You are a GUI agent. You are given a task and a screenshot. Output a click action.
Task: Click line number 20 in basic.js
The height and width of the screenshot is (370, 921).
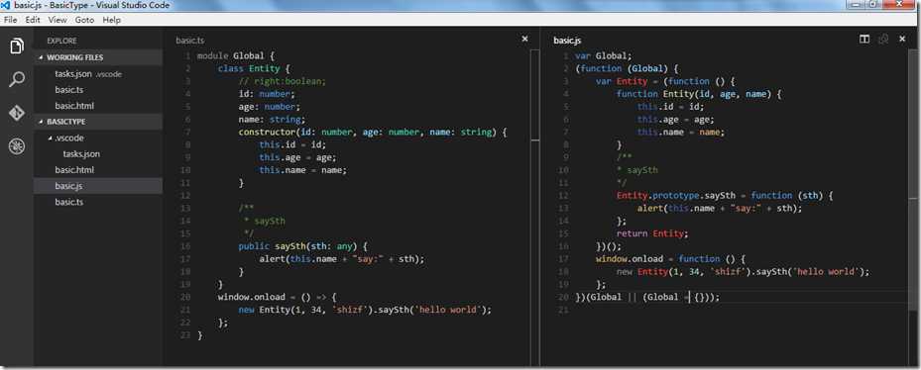[x=563, y=298]
